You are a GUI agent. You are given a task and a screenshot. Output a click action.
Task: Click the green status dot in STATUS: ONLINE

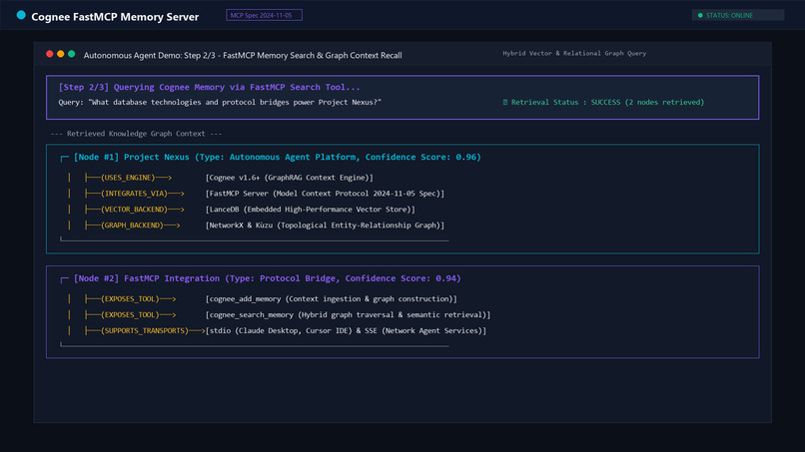(700, 15)
